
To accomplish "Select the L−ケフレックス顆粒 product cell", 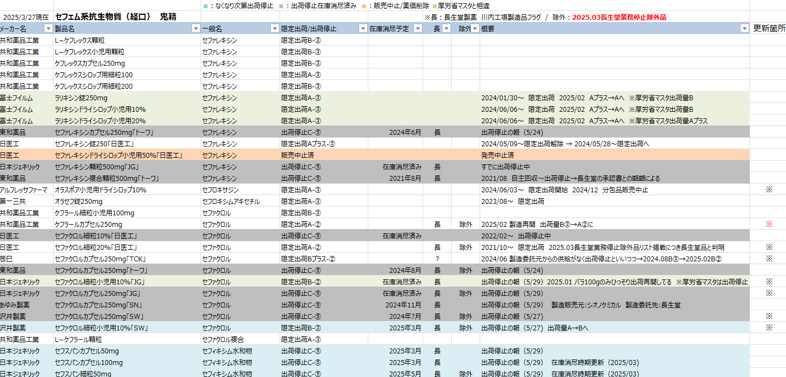I will (x=127, y=40).
